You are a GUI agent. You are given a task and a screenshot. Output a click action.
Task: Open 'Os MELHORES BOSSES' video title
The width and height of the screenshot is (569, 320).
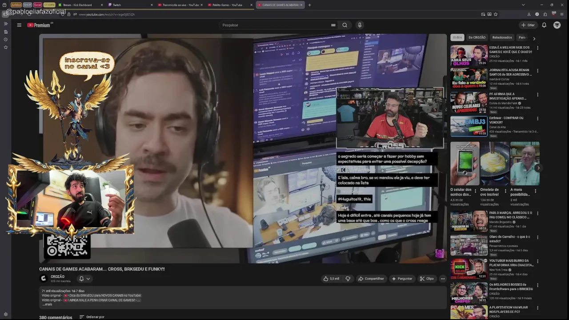click(x=511, y=287)
